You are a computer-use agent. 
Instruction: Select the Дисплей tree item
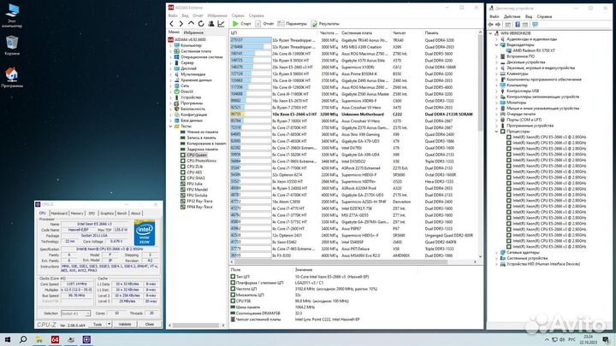(x=188, y=68)
